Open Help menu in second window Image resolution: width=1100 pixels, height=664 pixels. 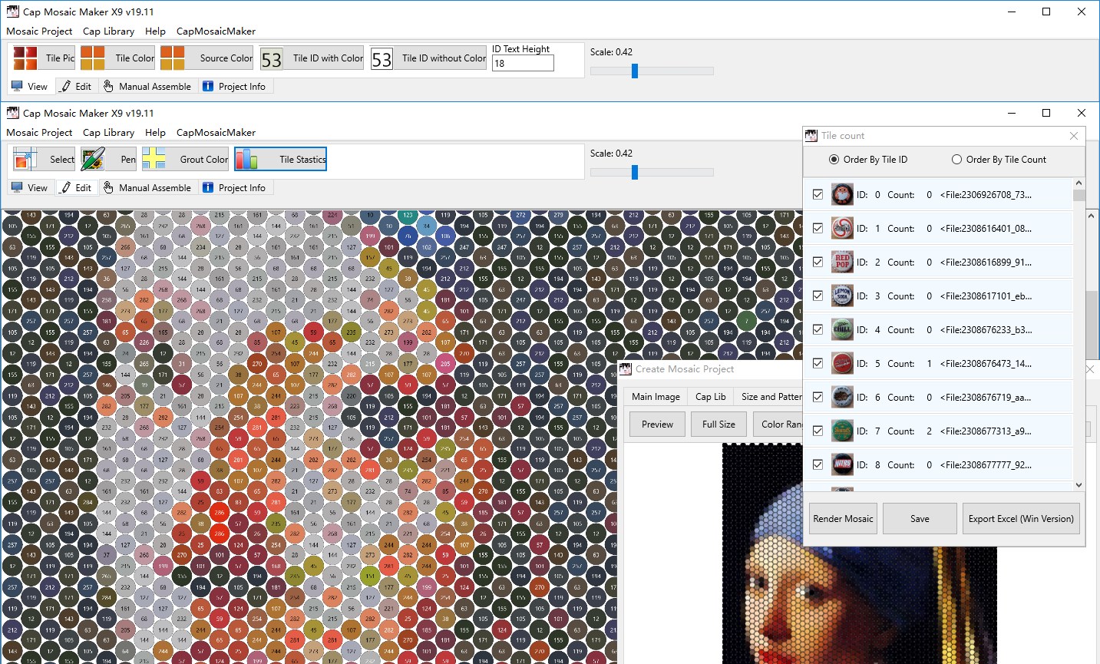(x=155, y=132)
